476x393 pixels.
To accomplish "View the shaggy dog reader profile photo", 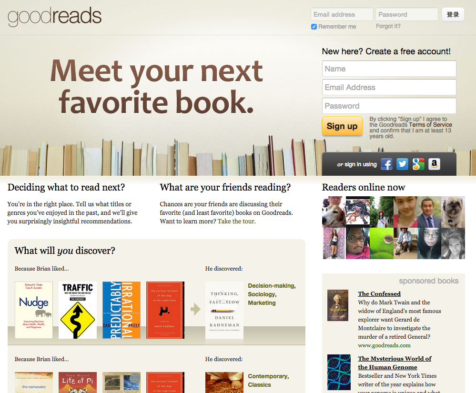I will pos(453,212).
